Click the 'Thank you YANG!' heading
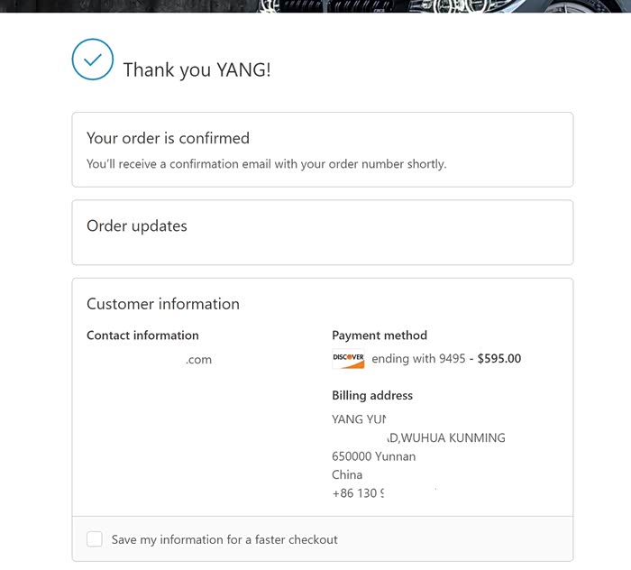This screenshot has height=570, width=631. [197, 69]
